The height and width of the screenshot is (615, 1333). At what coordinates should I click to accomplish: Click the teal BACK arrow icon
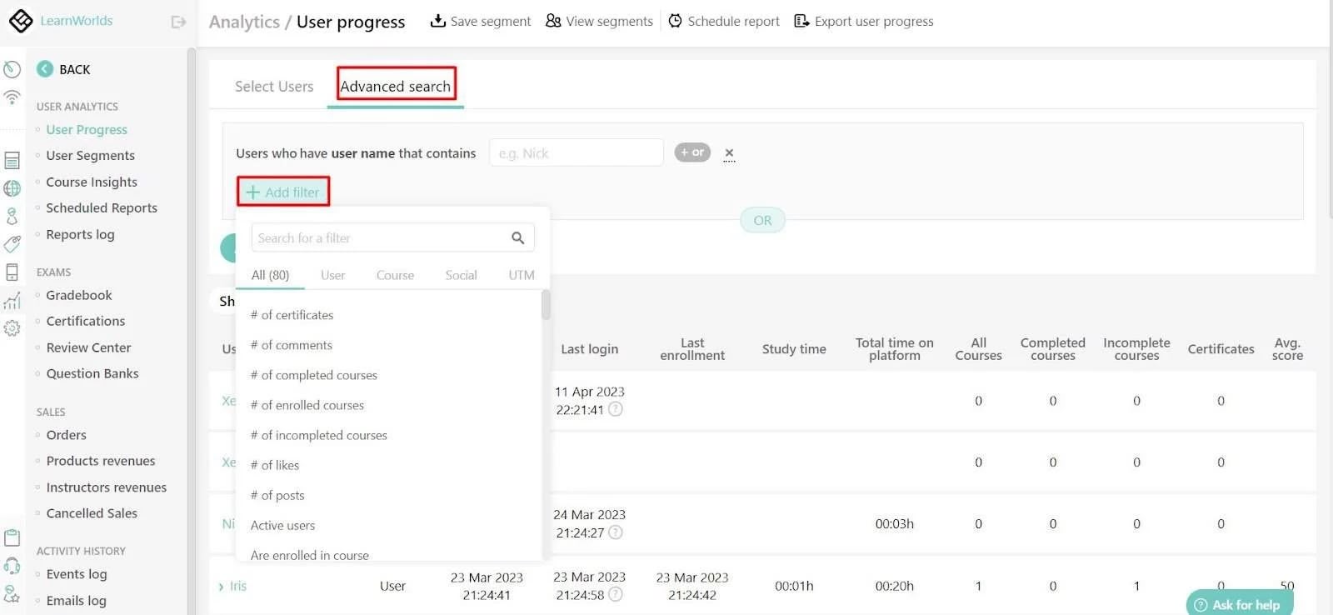tap(45, 69)
